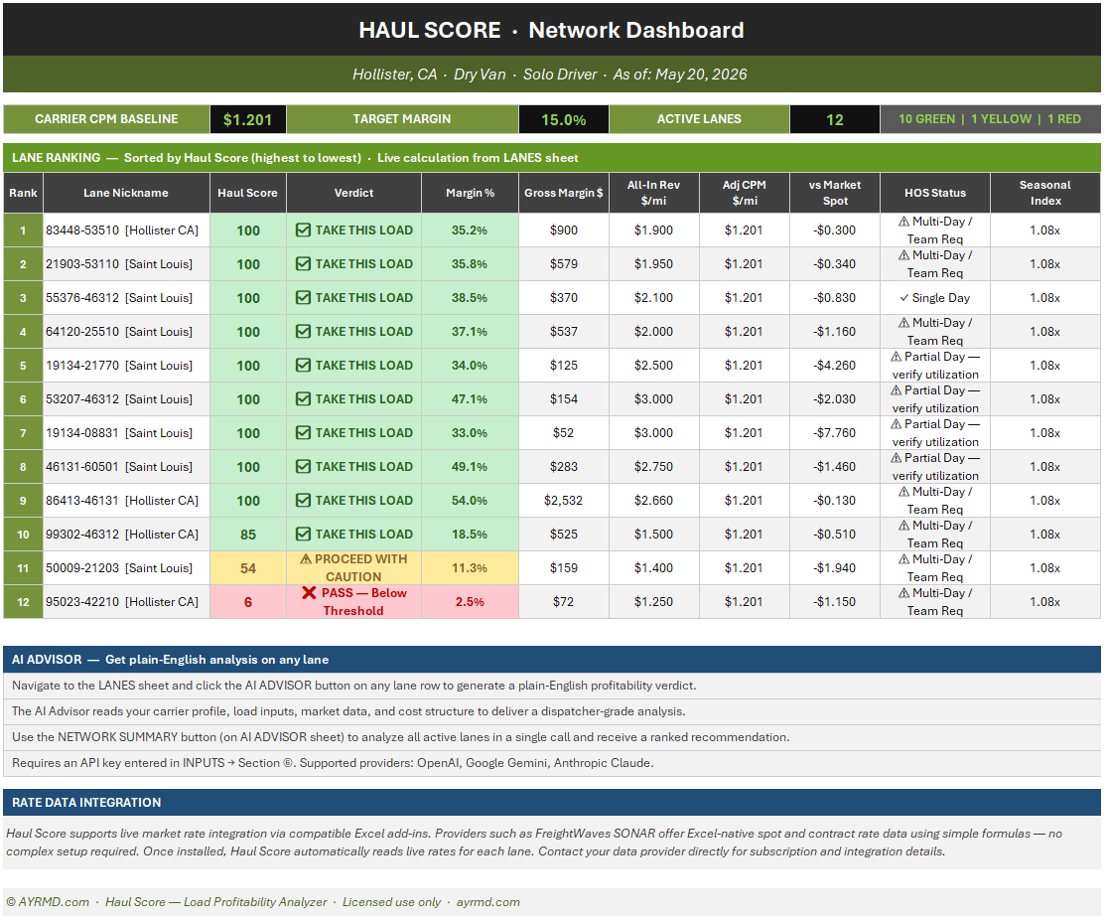
Task: Click the checkmark icon in the 19134-21770 verdict
Action: 303,366
